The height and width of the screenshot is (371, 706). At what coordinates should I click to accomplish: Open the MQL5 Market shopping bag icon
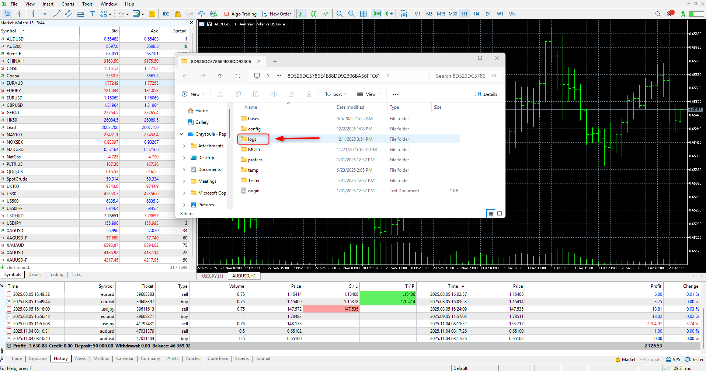point(178,14)
